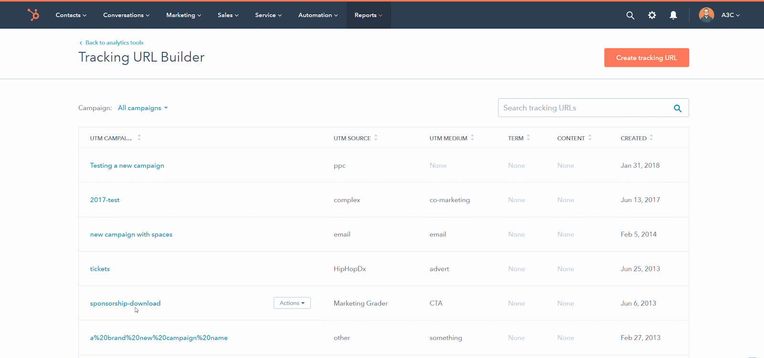Select the CTA medium cell
764x358 pixels.
[x=436, y=303]
